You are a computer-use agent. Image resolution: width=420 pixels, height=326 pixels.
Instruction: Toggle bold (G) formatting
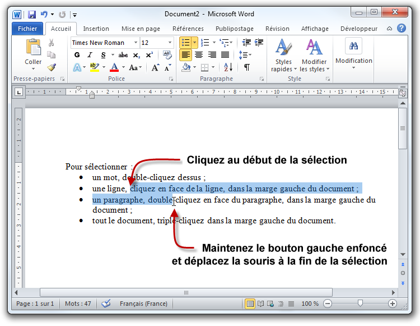point(77,55)
